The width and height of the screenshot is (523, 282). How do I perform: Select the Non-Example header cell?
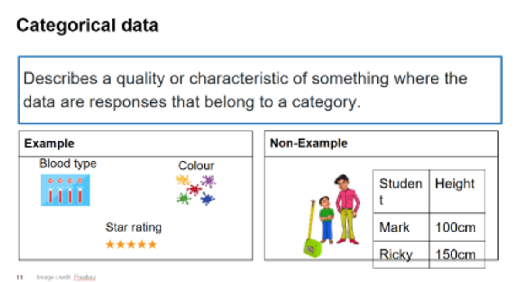tap(381, 144)
